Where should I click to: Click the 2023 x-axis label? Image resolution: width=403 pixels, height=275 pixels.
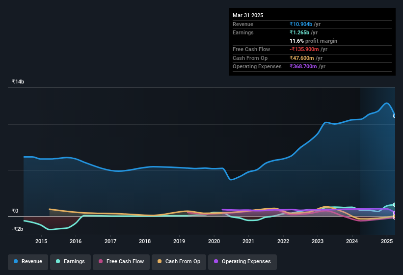point(318,241)
